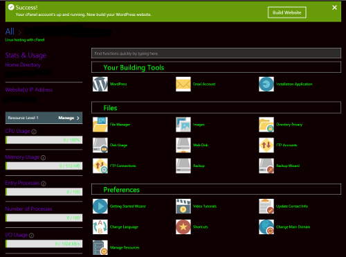
Task: Open the Backup Wizard icon
Action: (266, 166)
